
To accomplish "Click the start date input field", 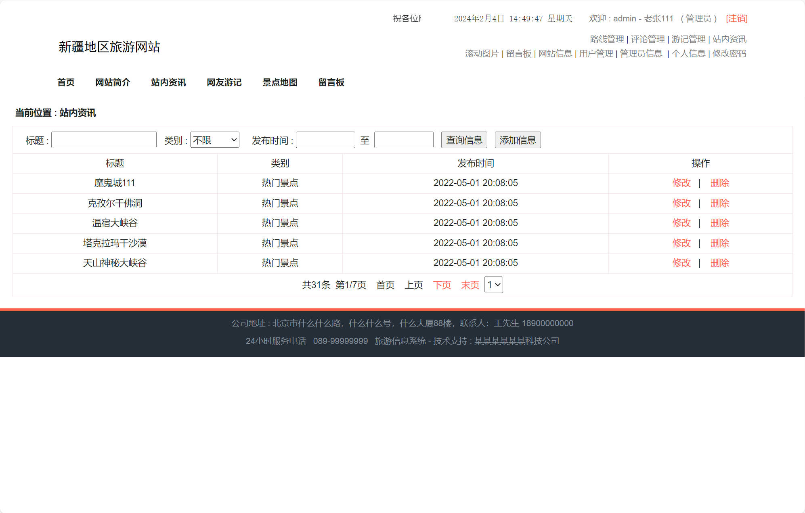I will [325, 140].
